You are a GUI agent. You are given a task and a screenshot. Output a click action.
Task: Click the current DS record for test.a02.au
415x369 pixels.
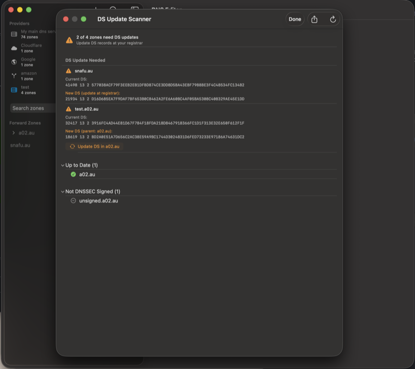(x=155, y=123)
